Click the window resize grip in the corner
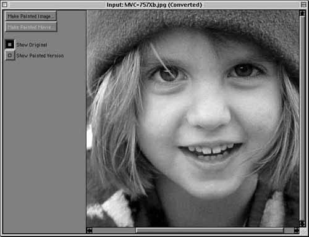This screenshot has height=237, width=309. pyautogui.click(x=303, y=231)
